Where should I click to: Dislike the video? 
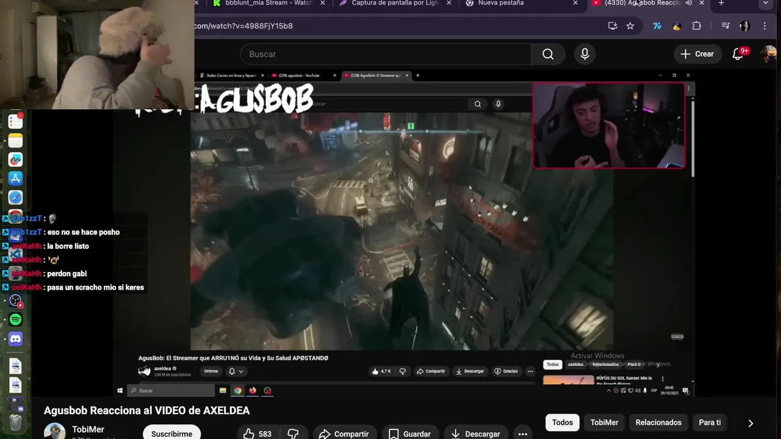coord(293,434)
